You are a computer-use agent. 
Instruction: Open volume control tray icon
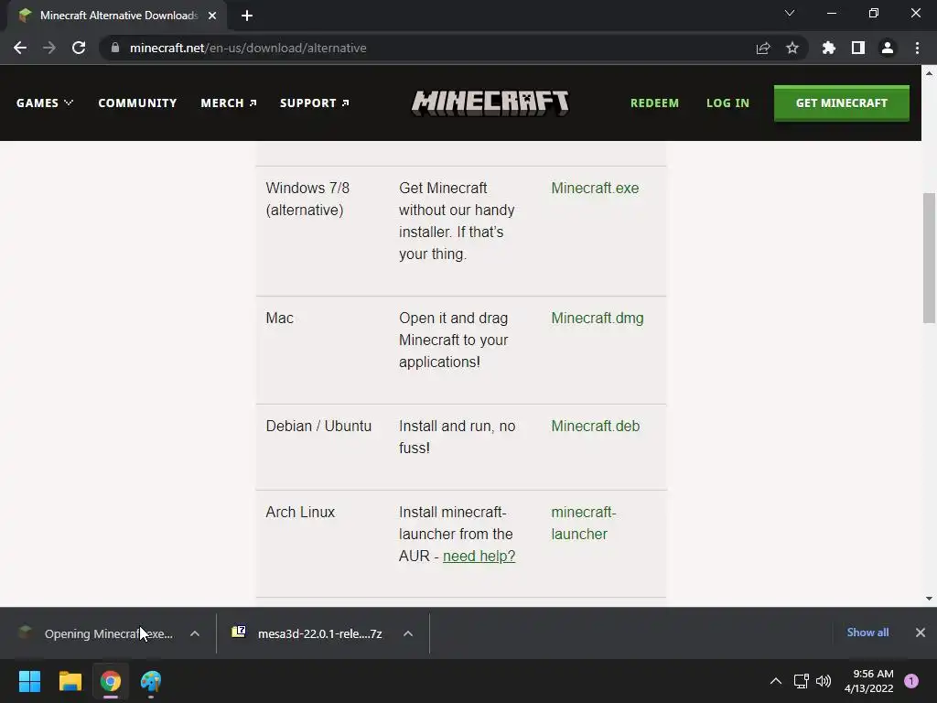824,681
